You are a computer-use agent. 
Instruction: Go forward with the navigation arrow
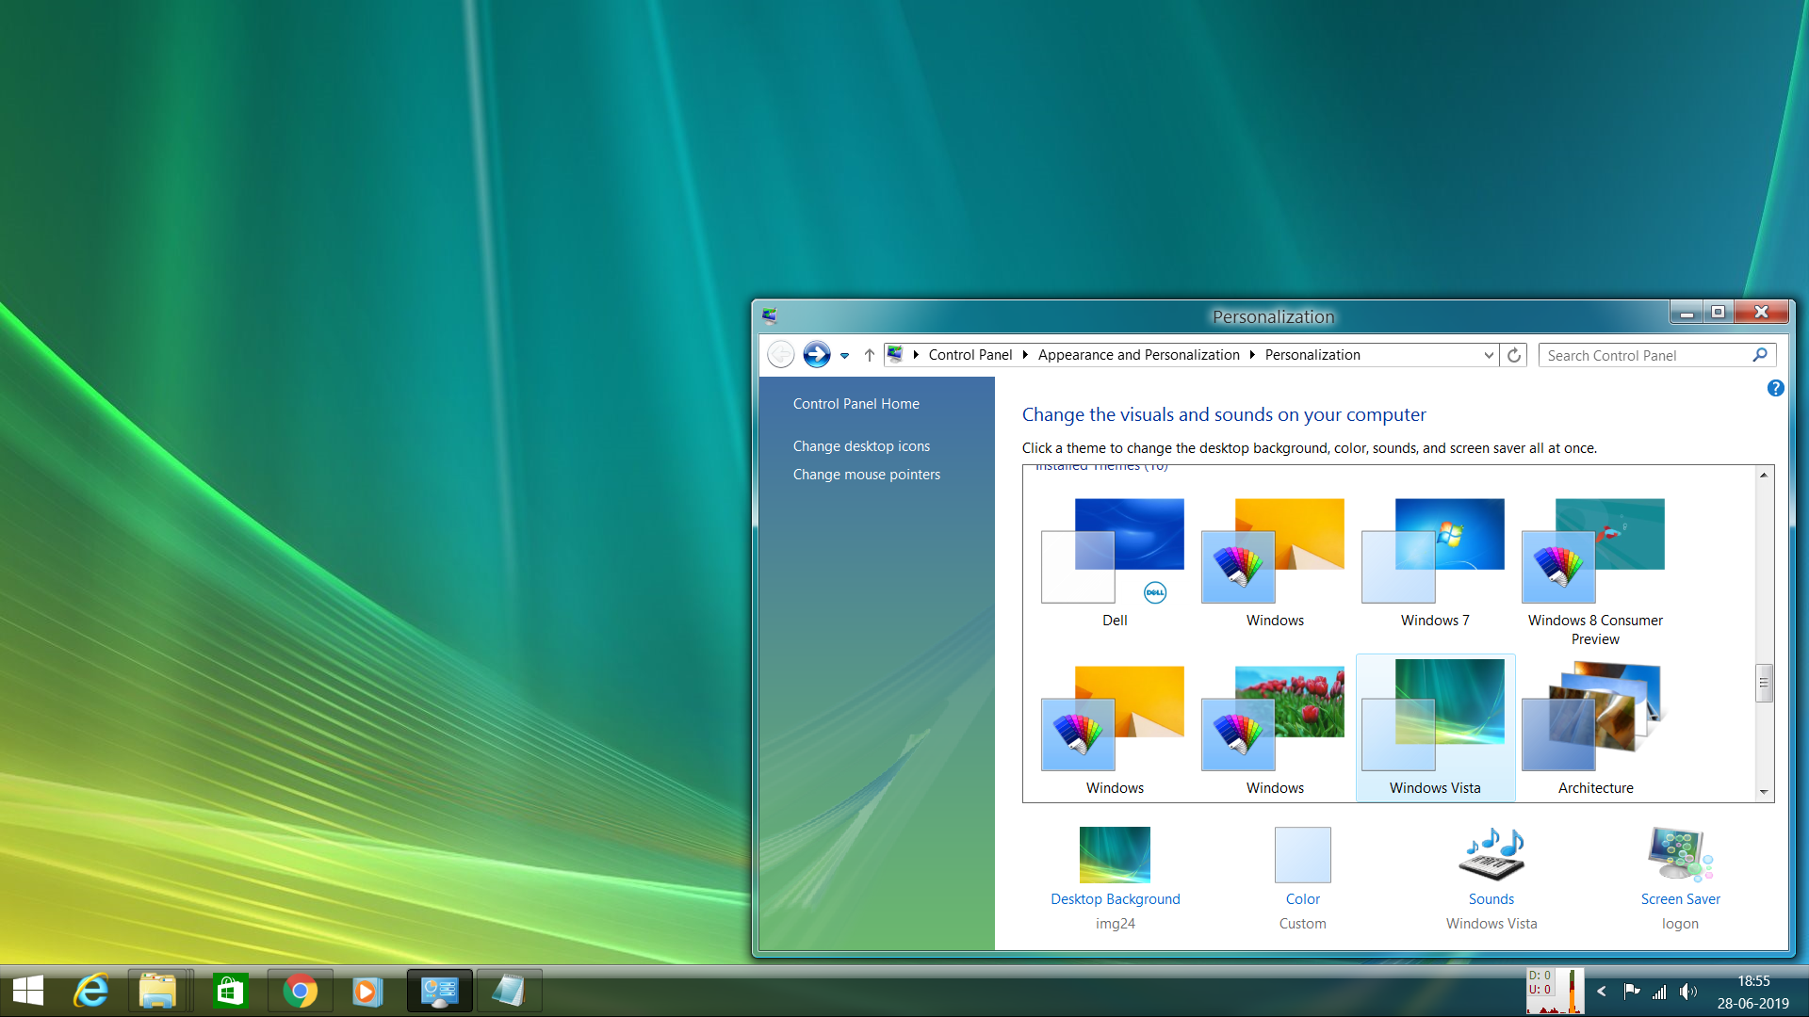pos(817,355)
